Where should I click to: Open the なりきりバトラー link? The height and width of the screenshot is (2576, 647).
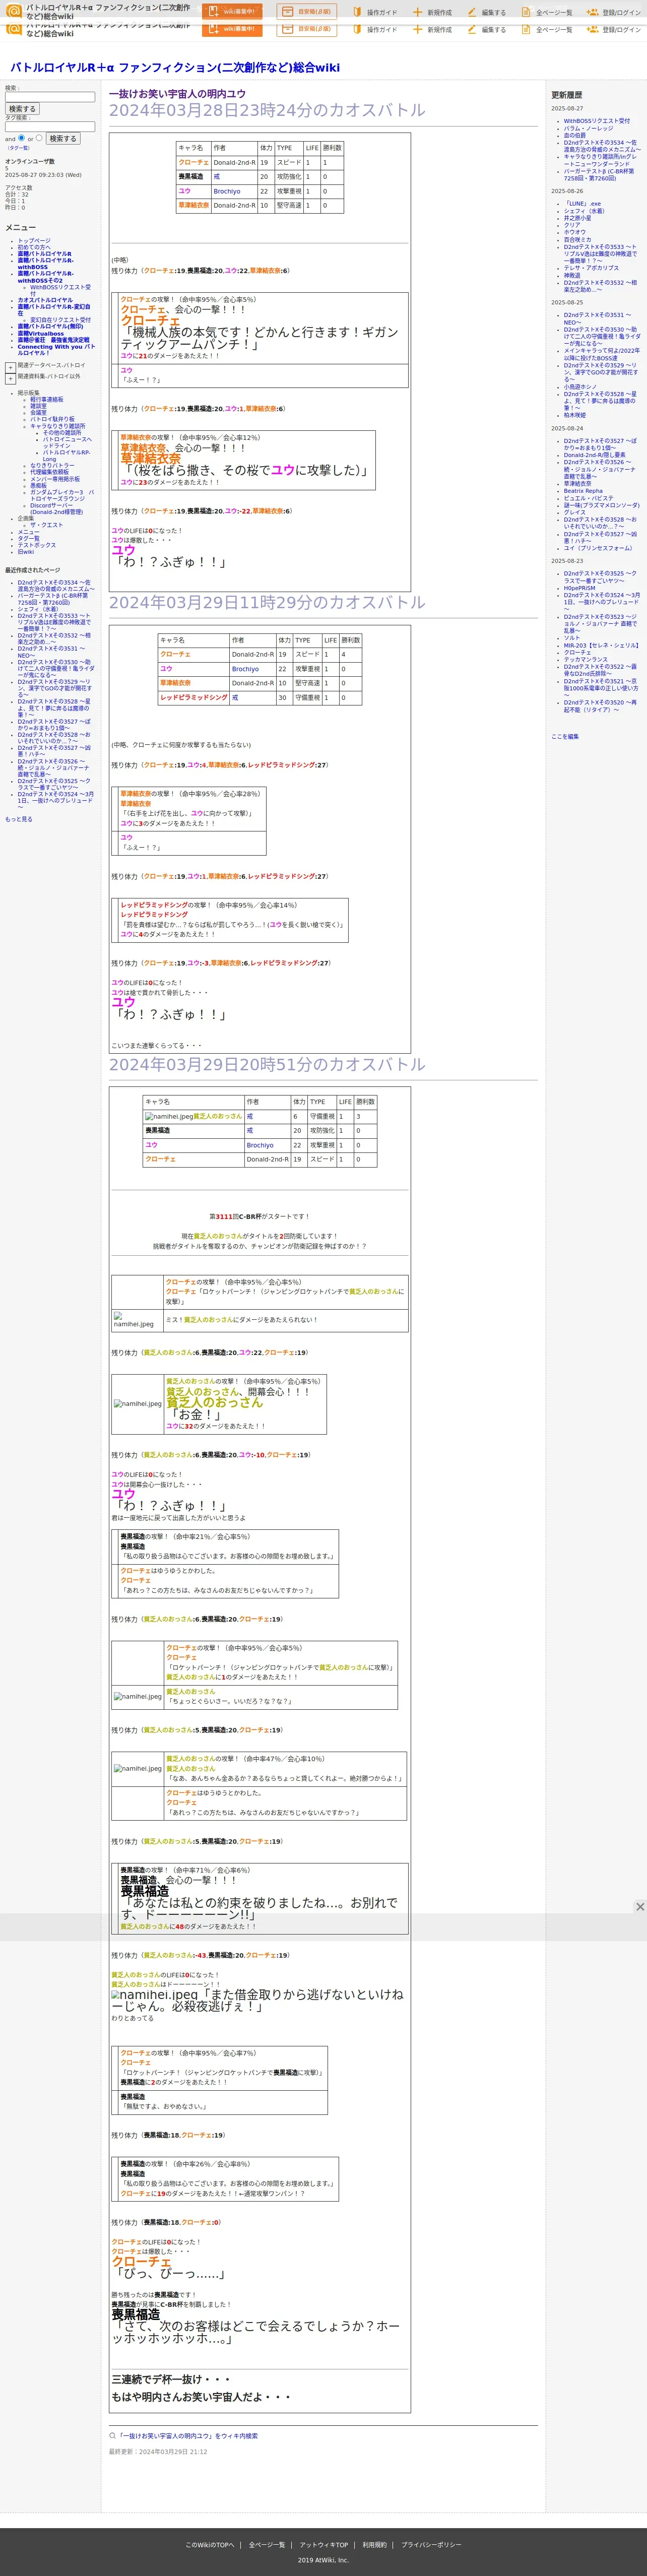coord(52,465)
